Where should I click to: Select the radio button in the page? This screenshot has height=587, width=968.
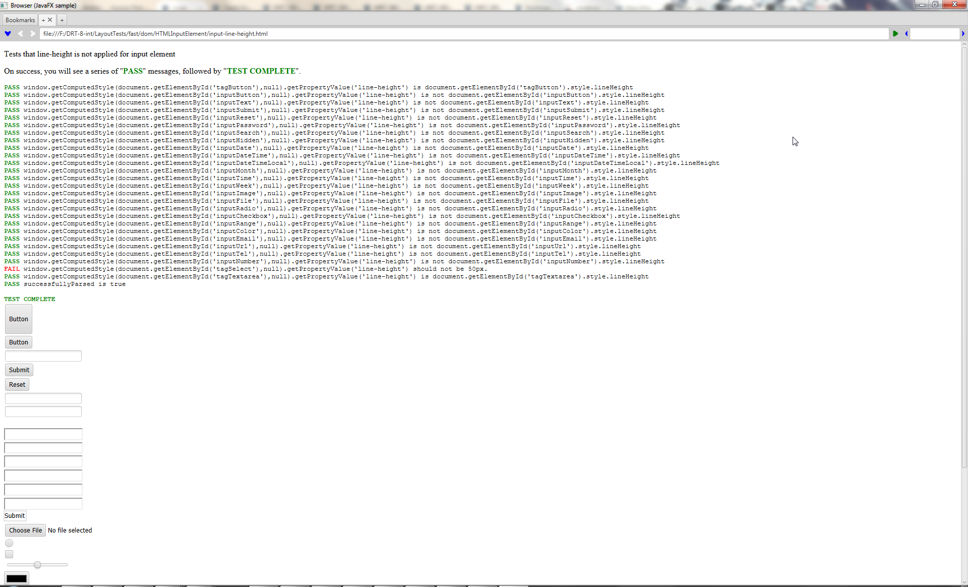(x=9, y=543)
